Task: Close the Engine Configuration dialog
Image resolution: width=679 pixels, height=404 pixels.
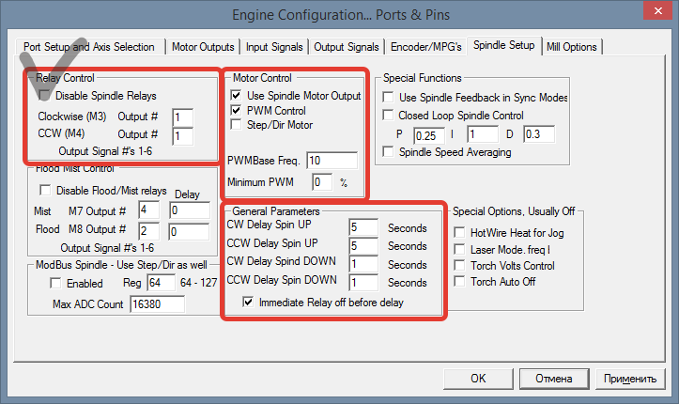Action: [655, 12]
